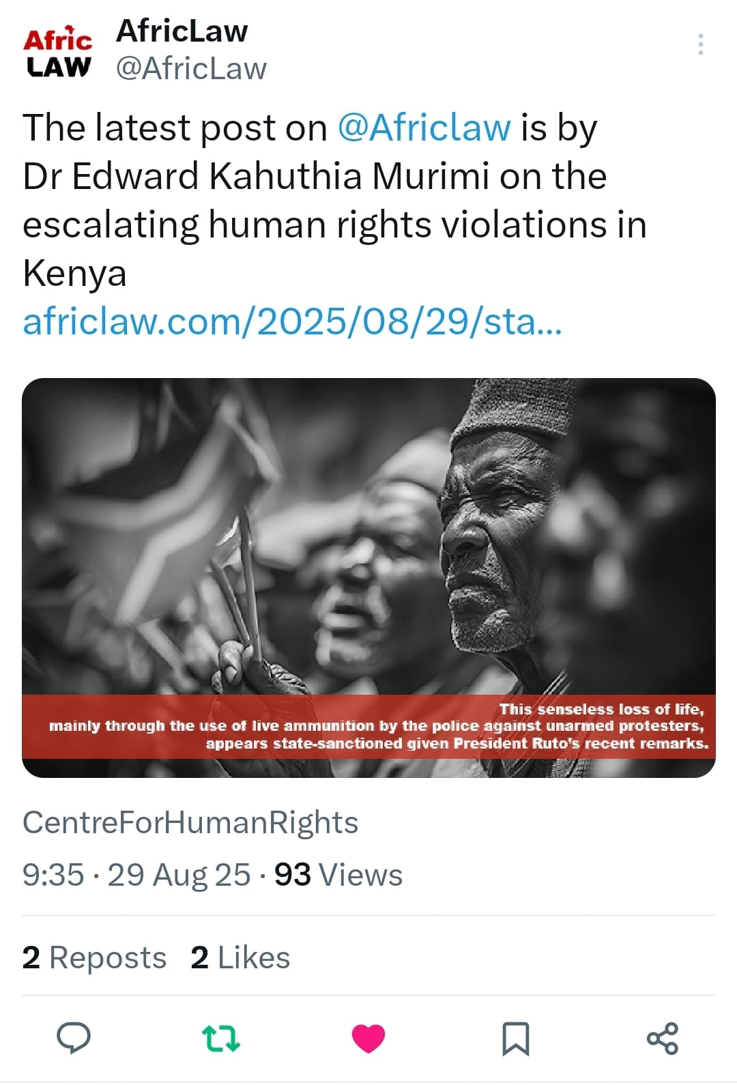This screenshot has height=1085, width=737.
Task: Click the 29 Aug 25 date
Action: [x=179, y=875]
